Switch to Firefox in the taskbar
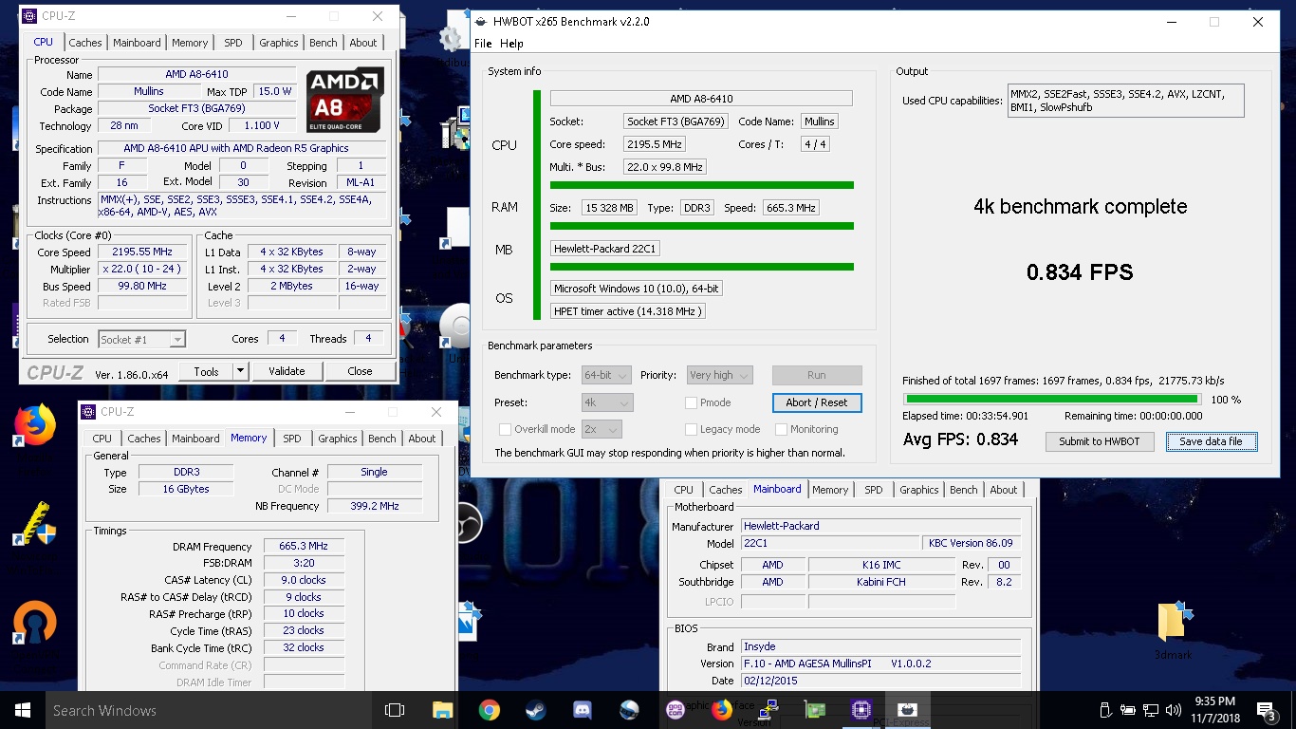 tap(721, 710)
